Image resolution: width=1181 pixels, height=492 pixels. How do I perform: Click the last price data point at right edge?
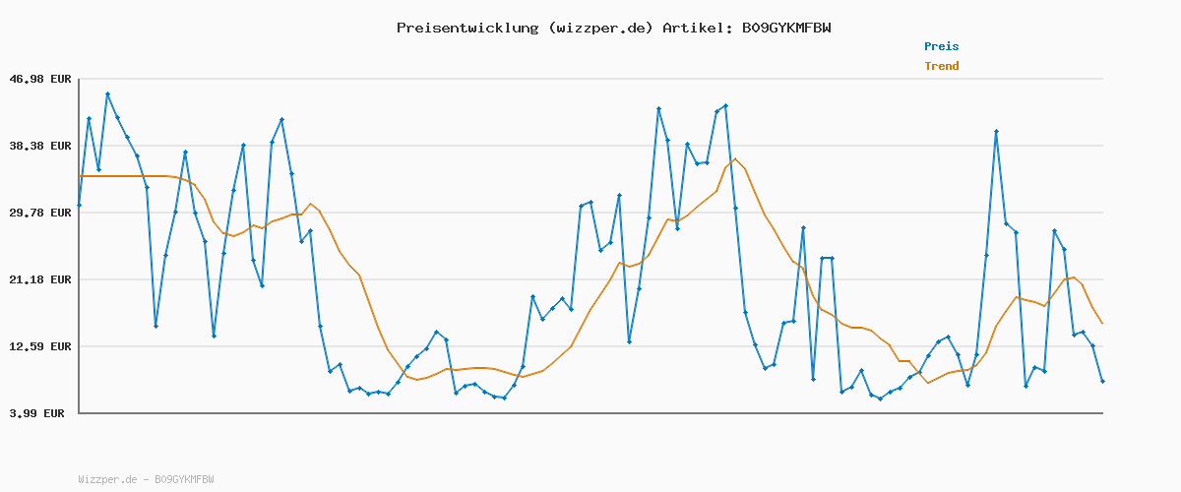pos(1102,381)
